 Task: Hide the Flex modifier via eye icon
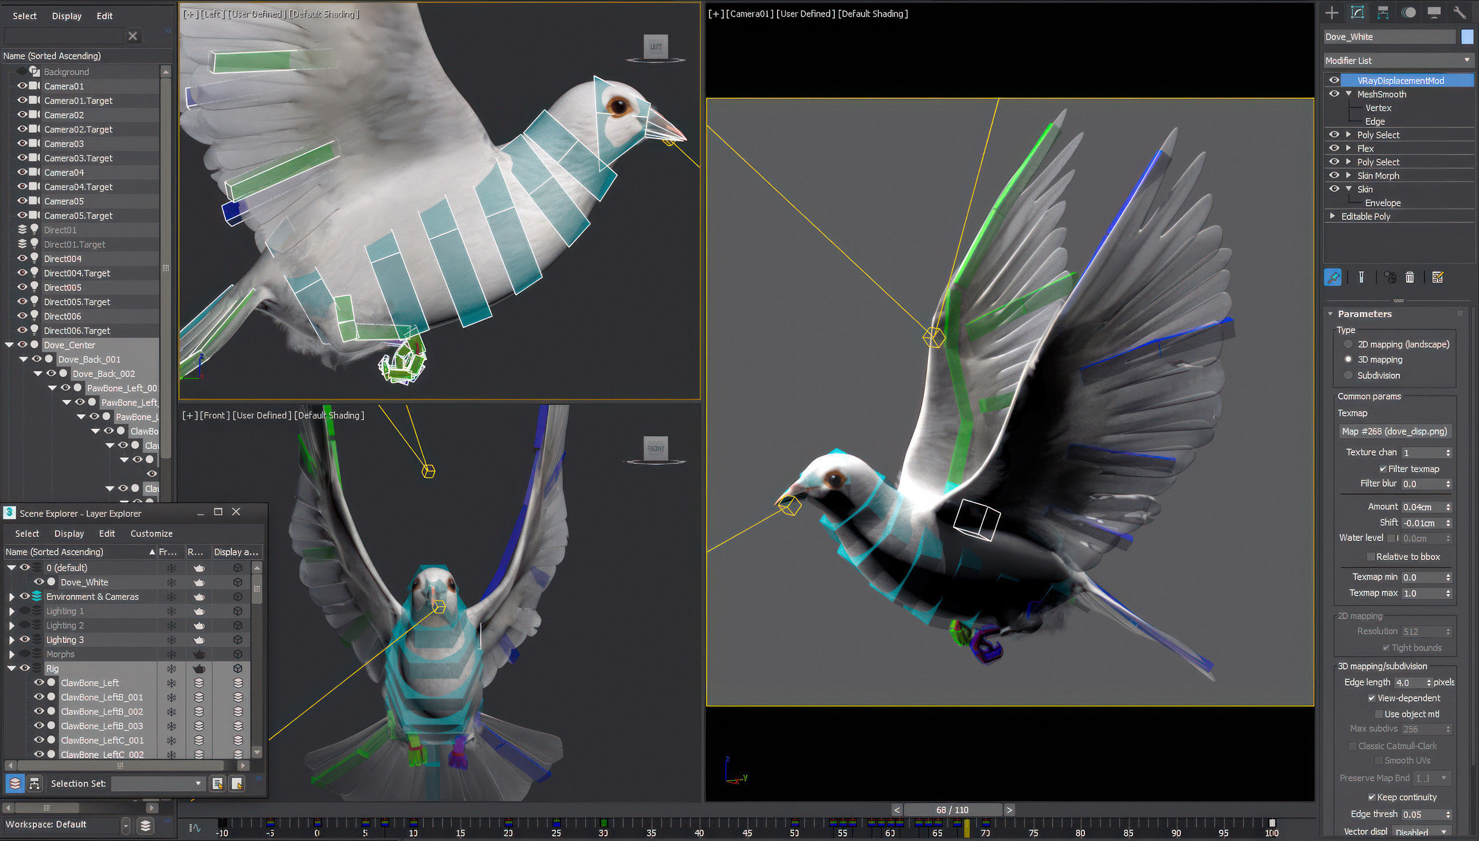(1334, 148)
